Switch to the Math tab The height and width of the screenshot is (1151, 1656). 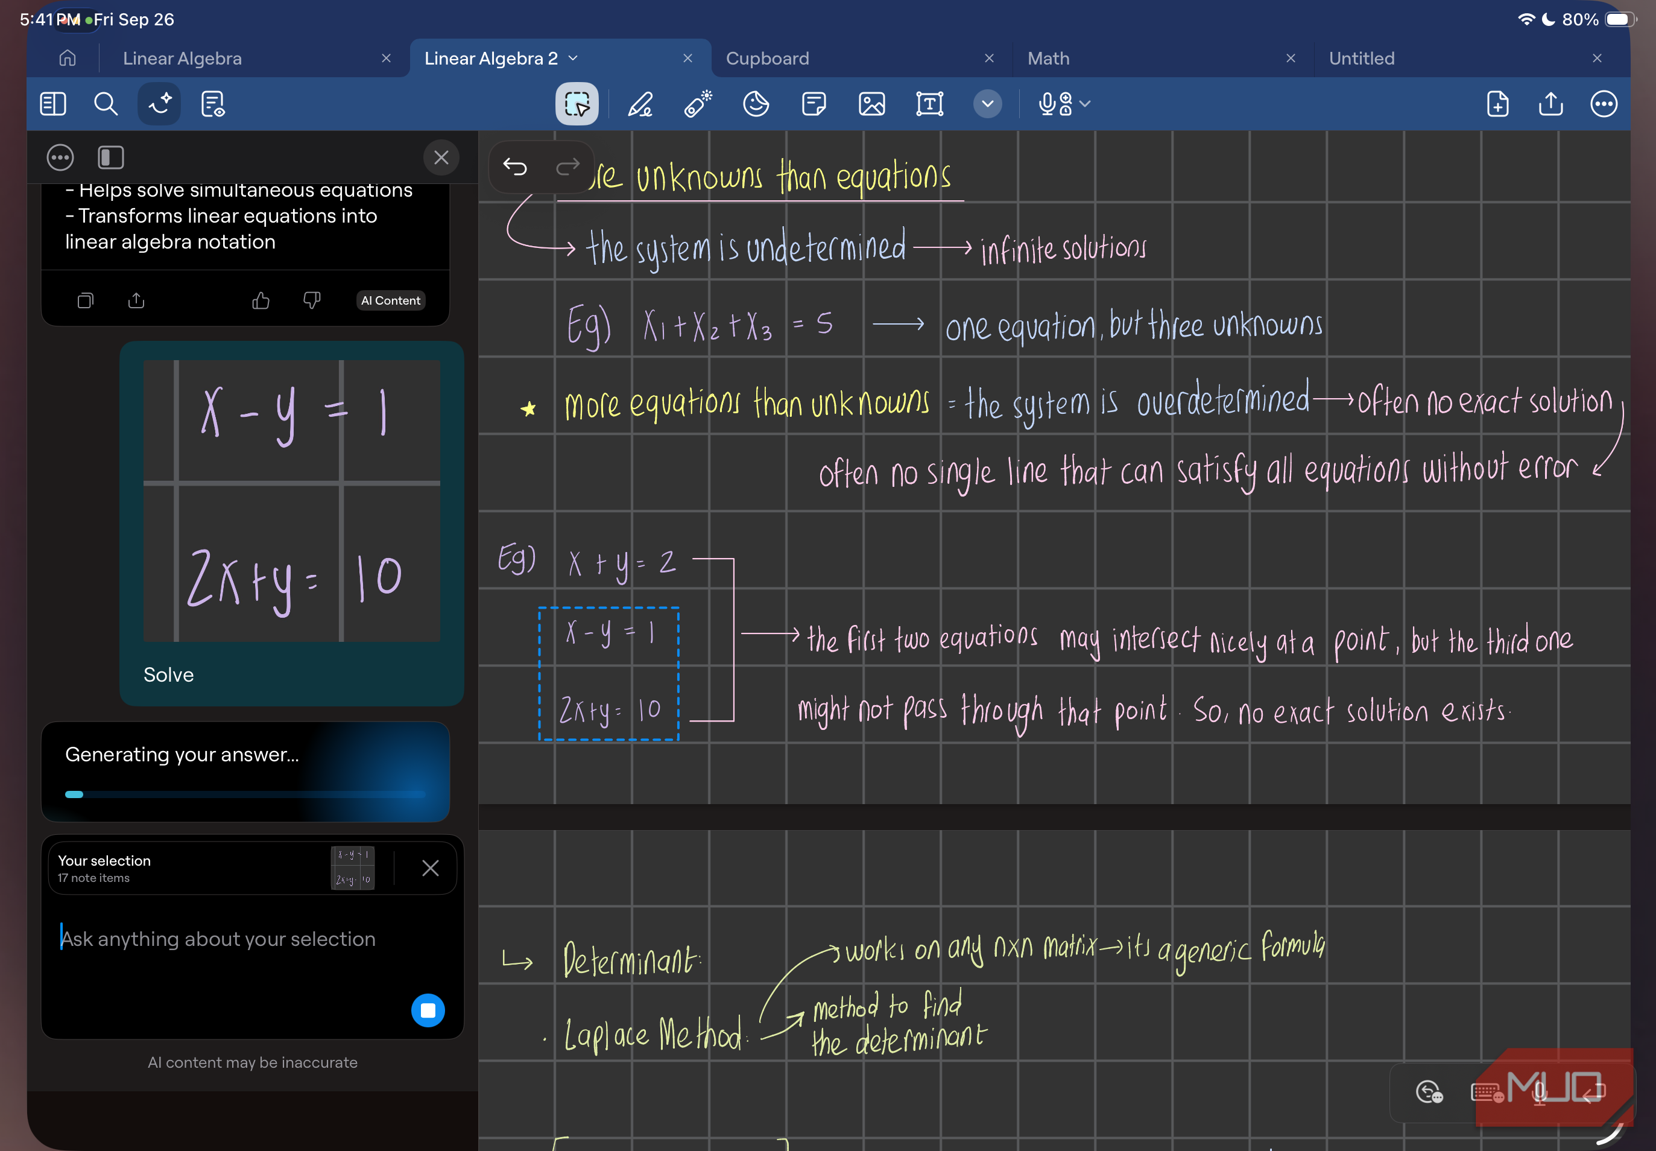point(1048,59)
